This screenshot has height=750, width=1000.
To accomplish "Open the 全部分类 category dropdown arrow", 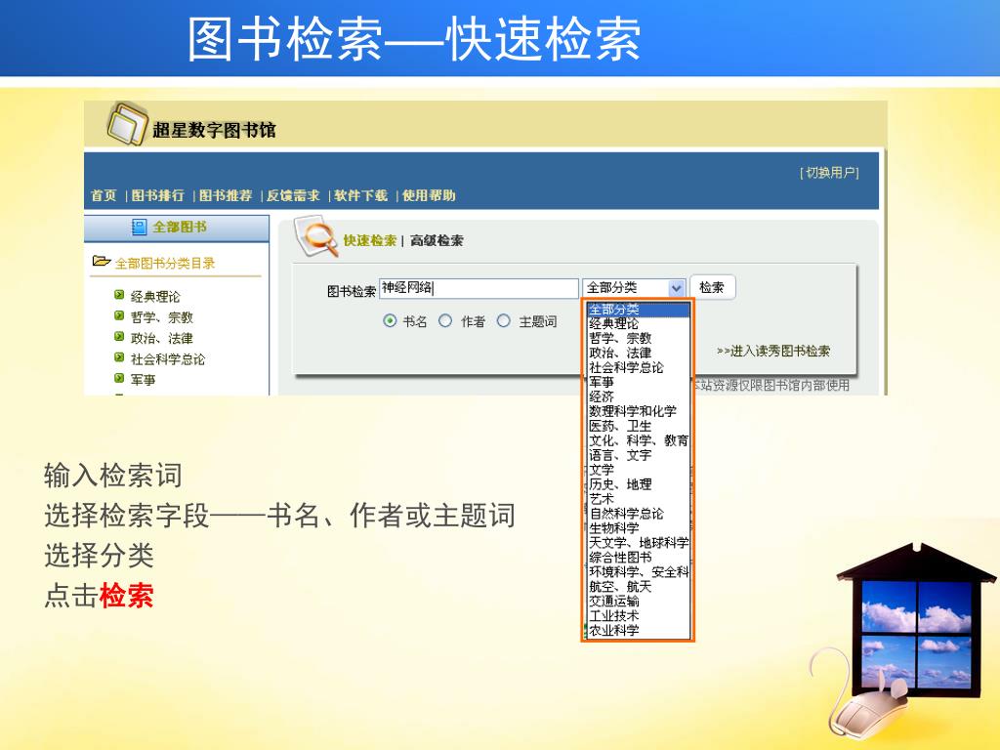I will coord(676,288).
